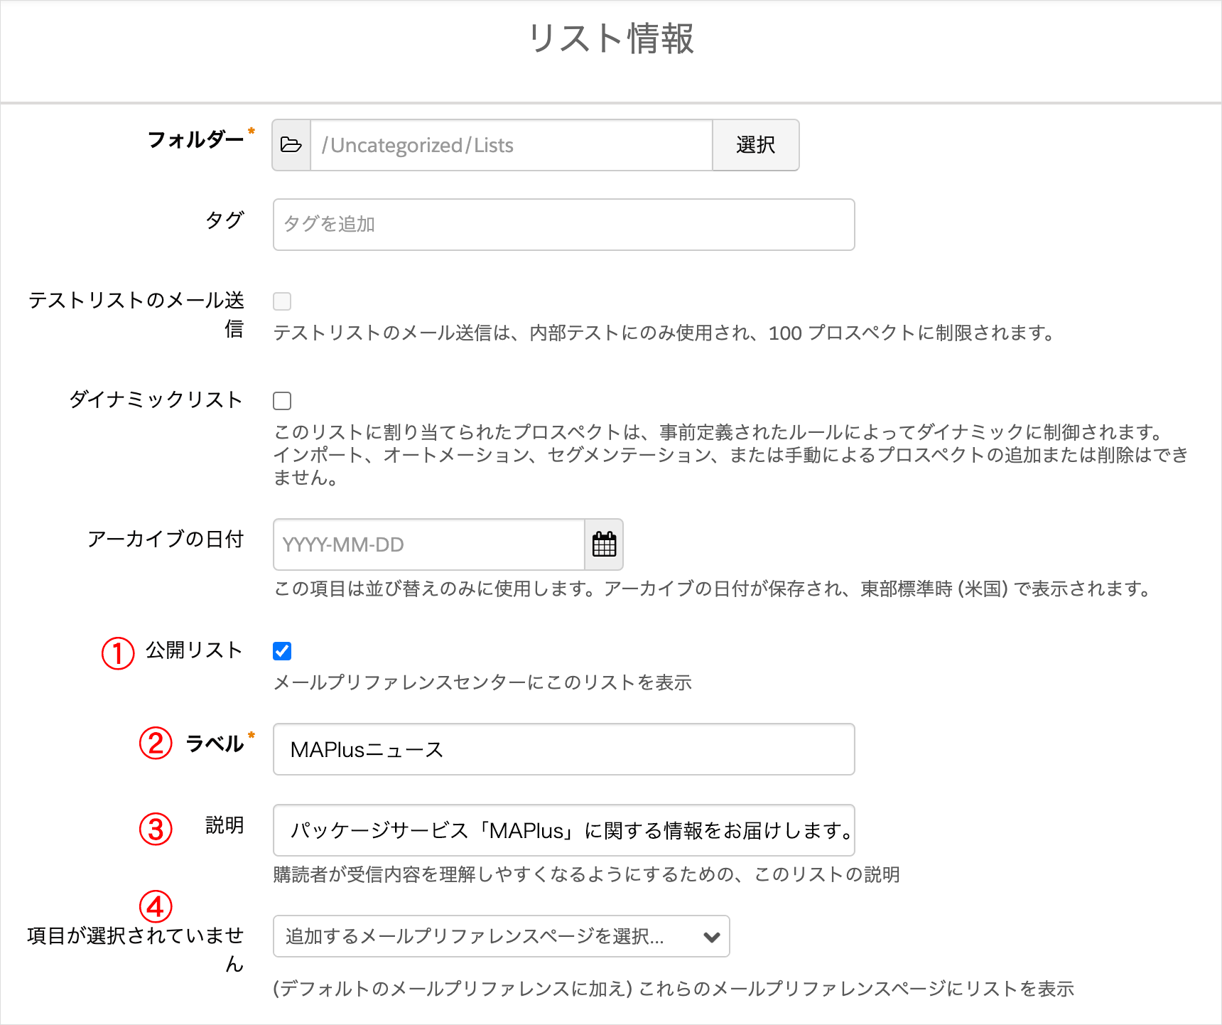The width and height of the screenshot is (1222, 1025).
Task: Click the 項目が選択されていません label
Action: (x=136, y=950)
